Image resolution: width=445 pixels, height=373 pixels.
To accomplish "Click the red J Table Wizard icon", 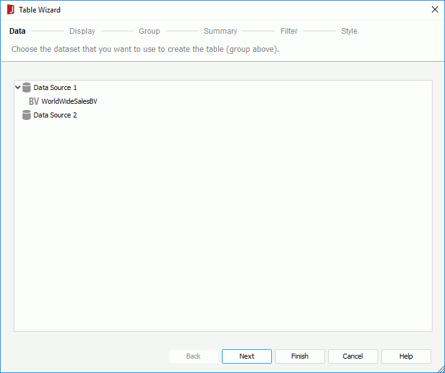I will coord(11,9).
